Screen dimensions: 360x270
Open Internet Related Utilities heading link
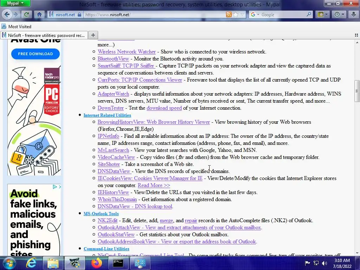107,115
